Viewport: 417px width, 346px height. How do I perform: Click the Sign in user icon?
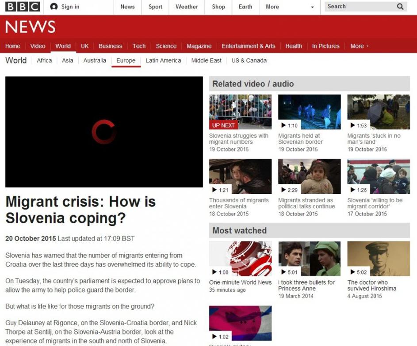54,7
